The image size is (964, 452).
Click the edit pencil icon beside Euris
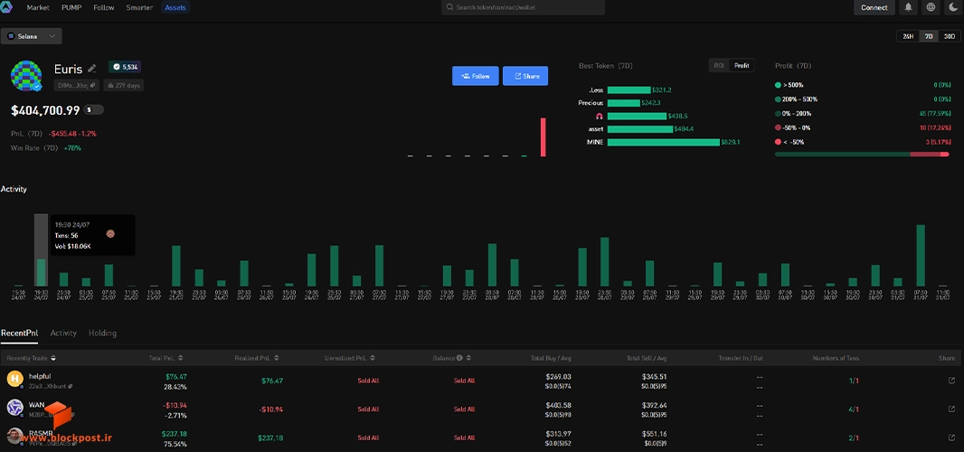click(x=92, y=69)
